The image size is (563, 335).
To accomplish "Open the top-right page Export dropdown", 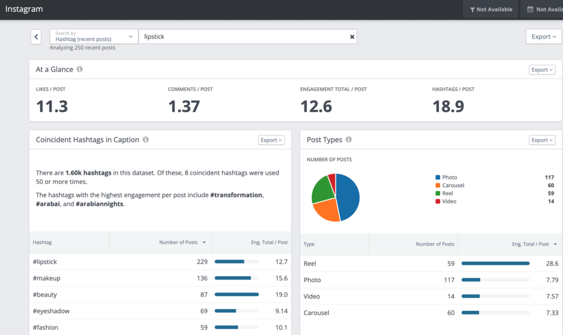I will pos(543,37).
